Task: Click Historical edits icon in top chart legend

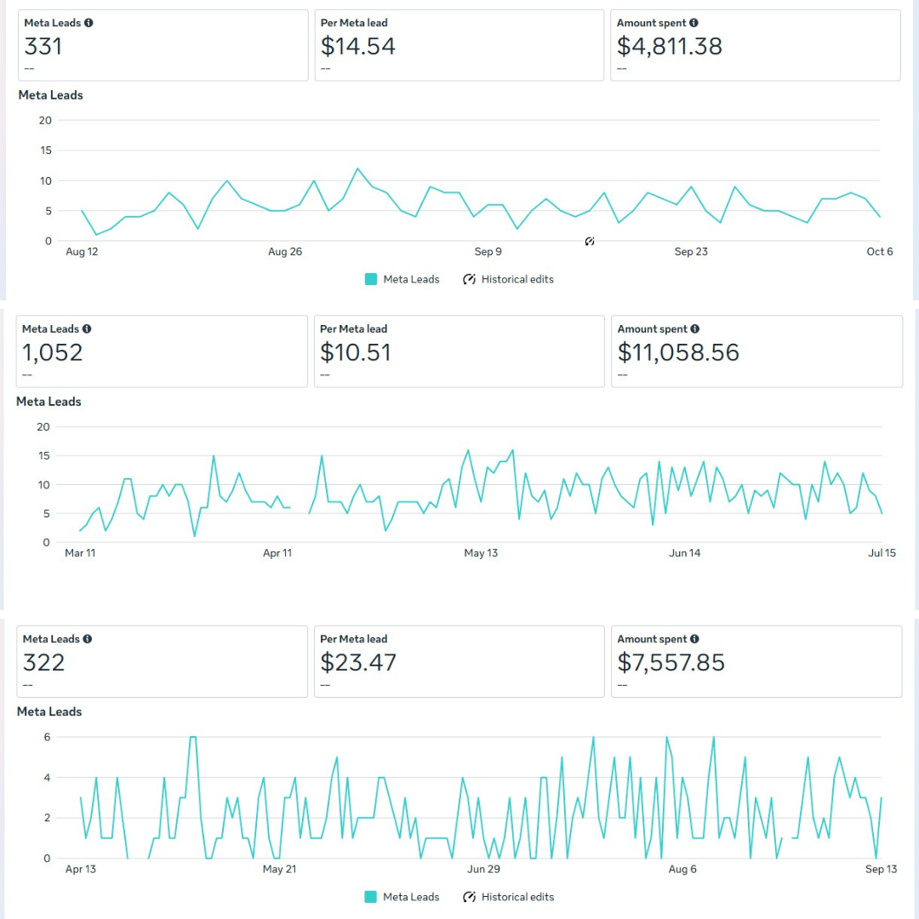Action: coord(469,279)
